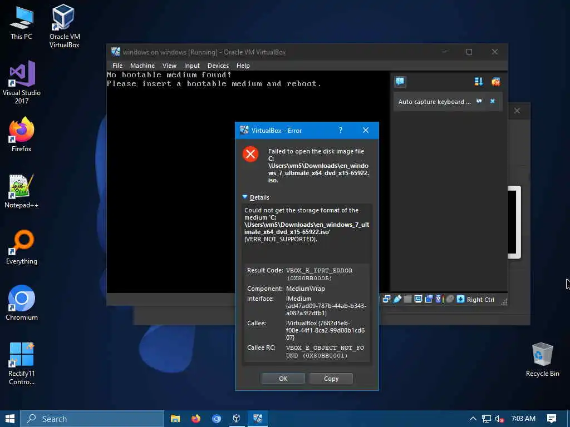Select the Notepad++ desktop shortcut
The image size is (570, 427).
pyautogui.click(x=22, y=191)
